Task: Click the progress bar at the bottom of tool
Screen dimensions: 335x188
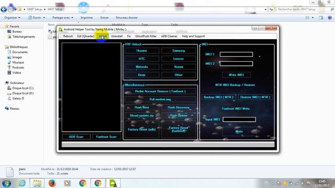Action: coord(168,145)
